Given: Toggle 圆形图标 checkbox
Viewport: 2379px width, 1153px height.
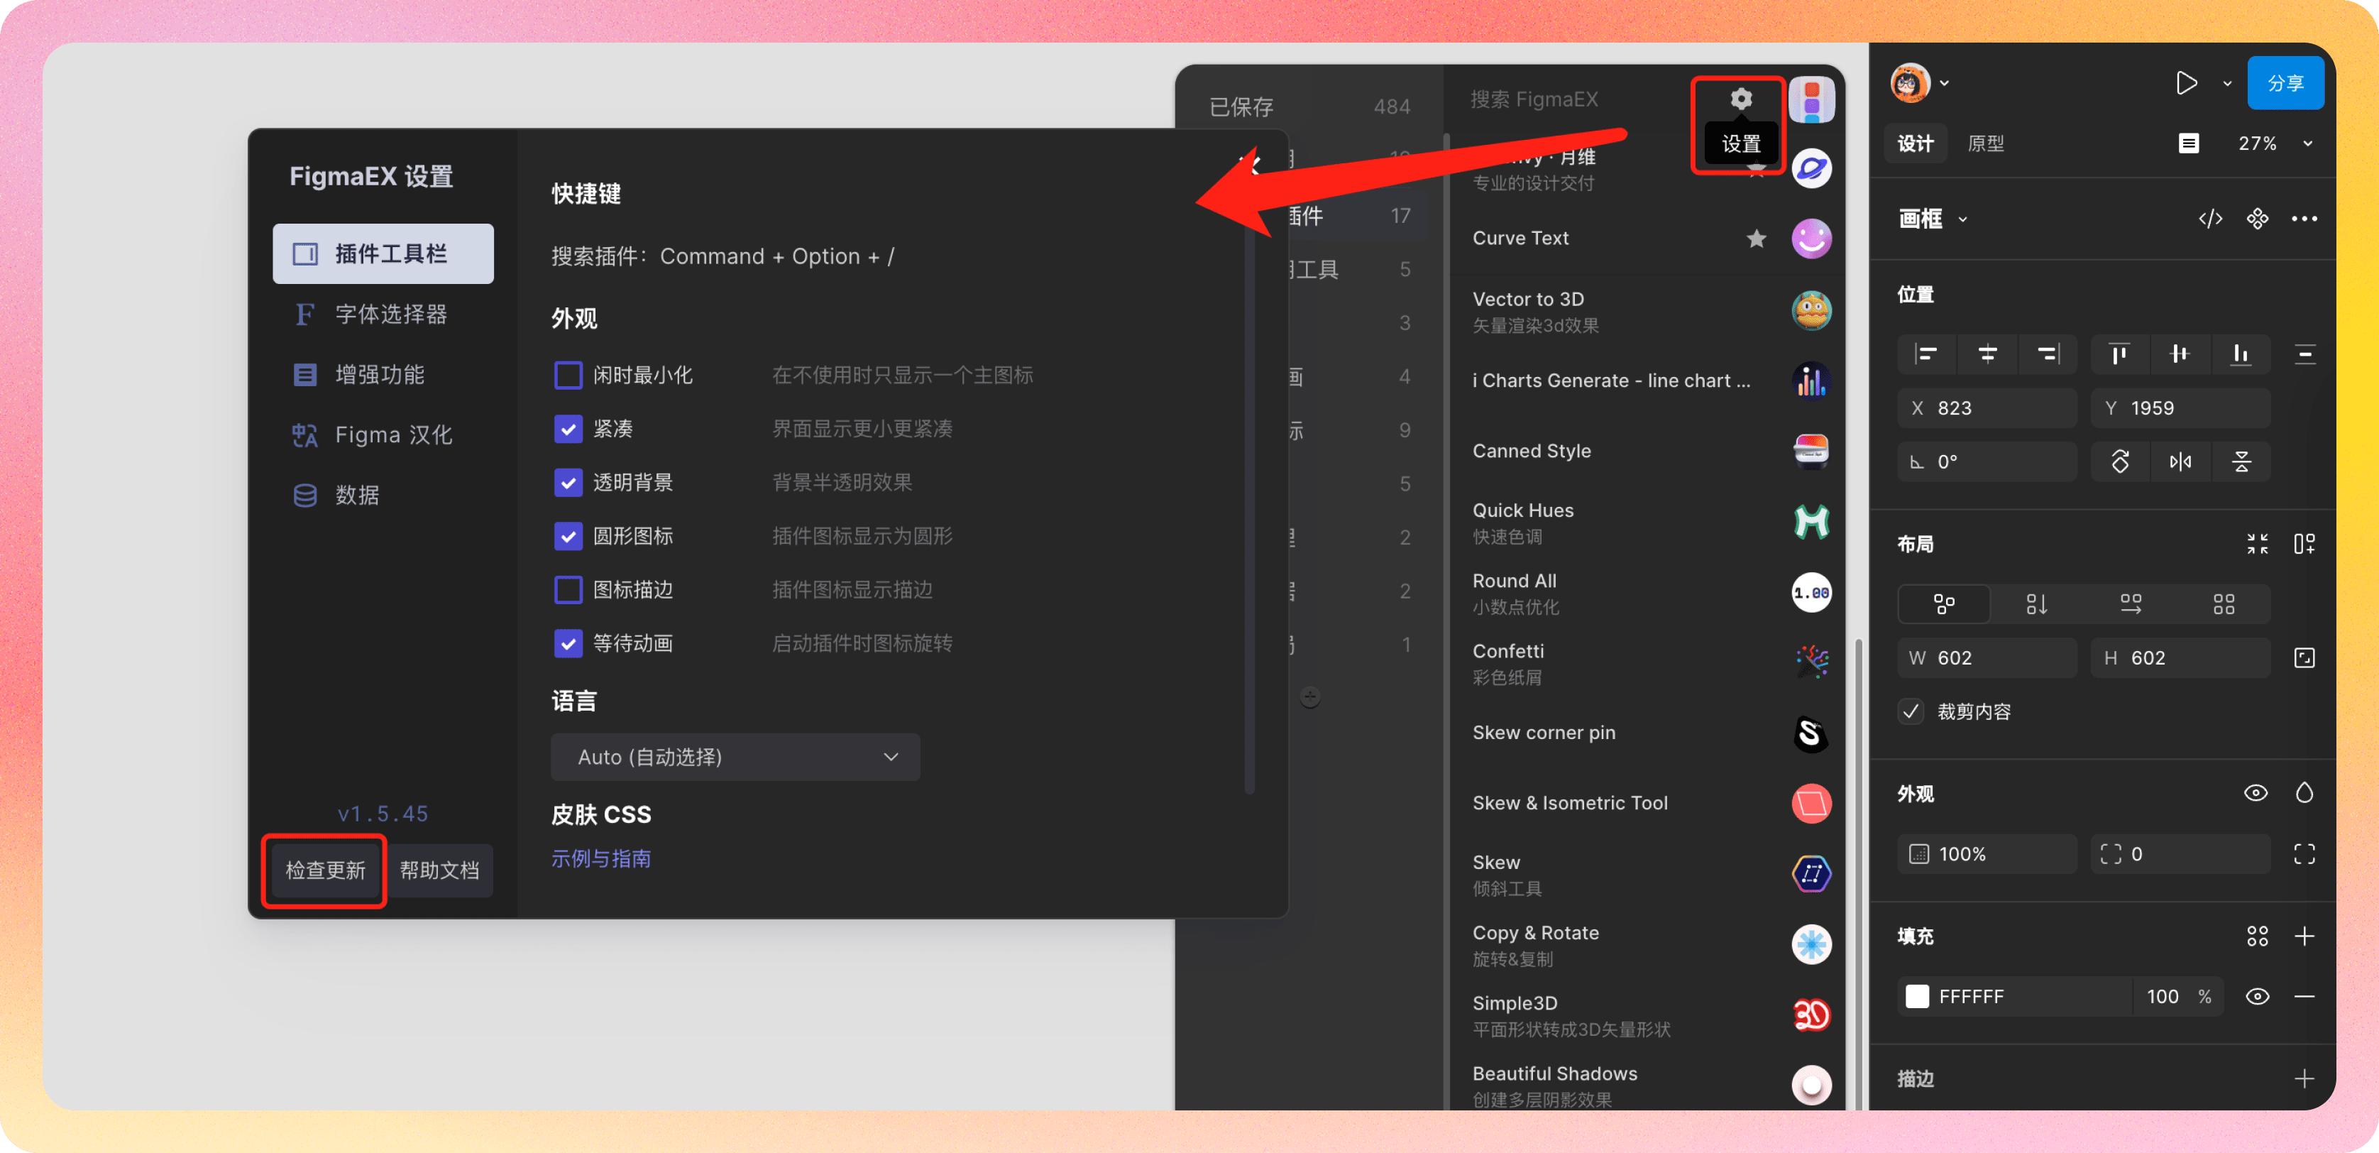Looking at the screenshot, I should click(568, 536).
